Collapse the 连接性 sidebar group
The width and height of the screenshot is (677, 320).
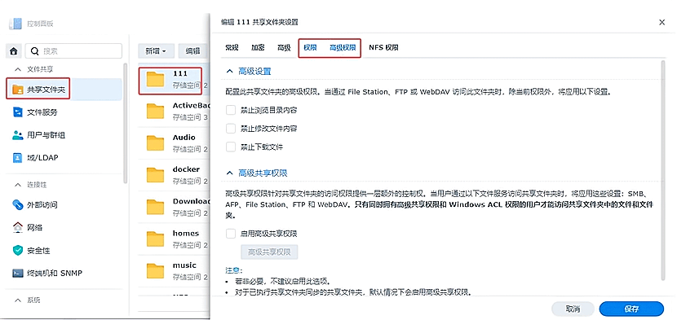(18, 185)
